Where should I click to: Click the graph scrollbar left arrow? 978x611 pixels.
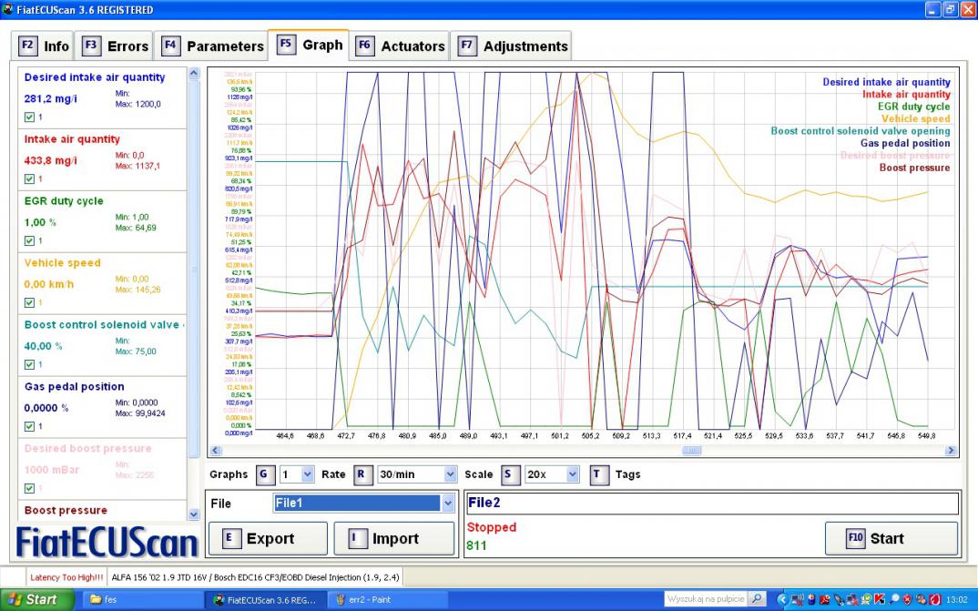click(x=215, y=450)
